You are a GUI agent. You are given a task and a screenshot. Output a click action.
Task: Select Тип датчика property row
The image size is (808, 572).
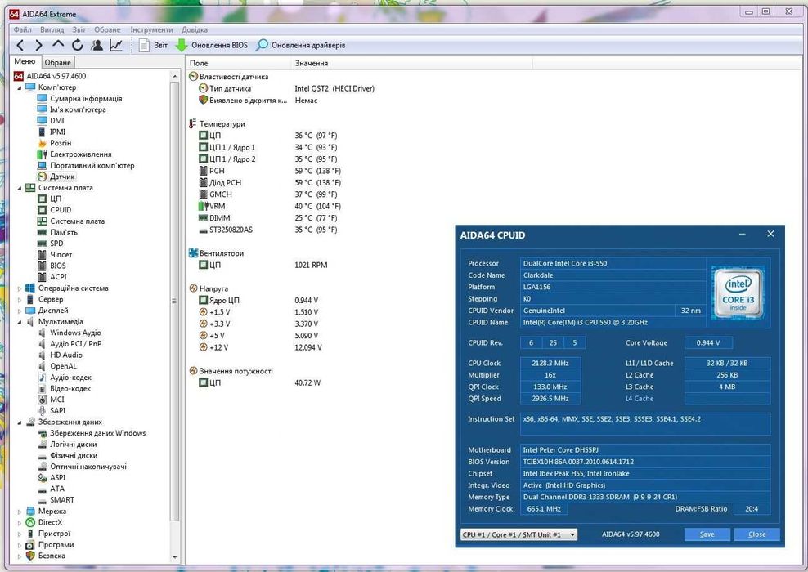click(x=286, y=88)
